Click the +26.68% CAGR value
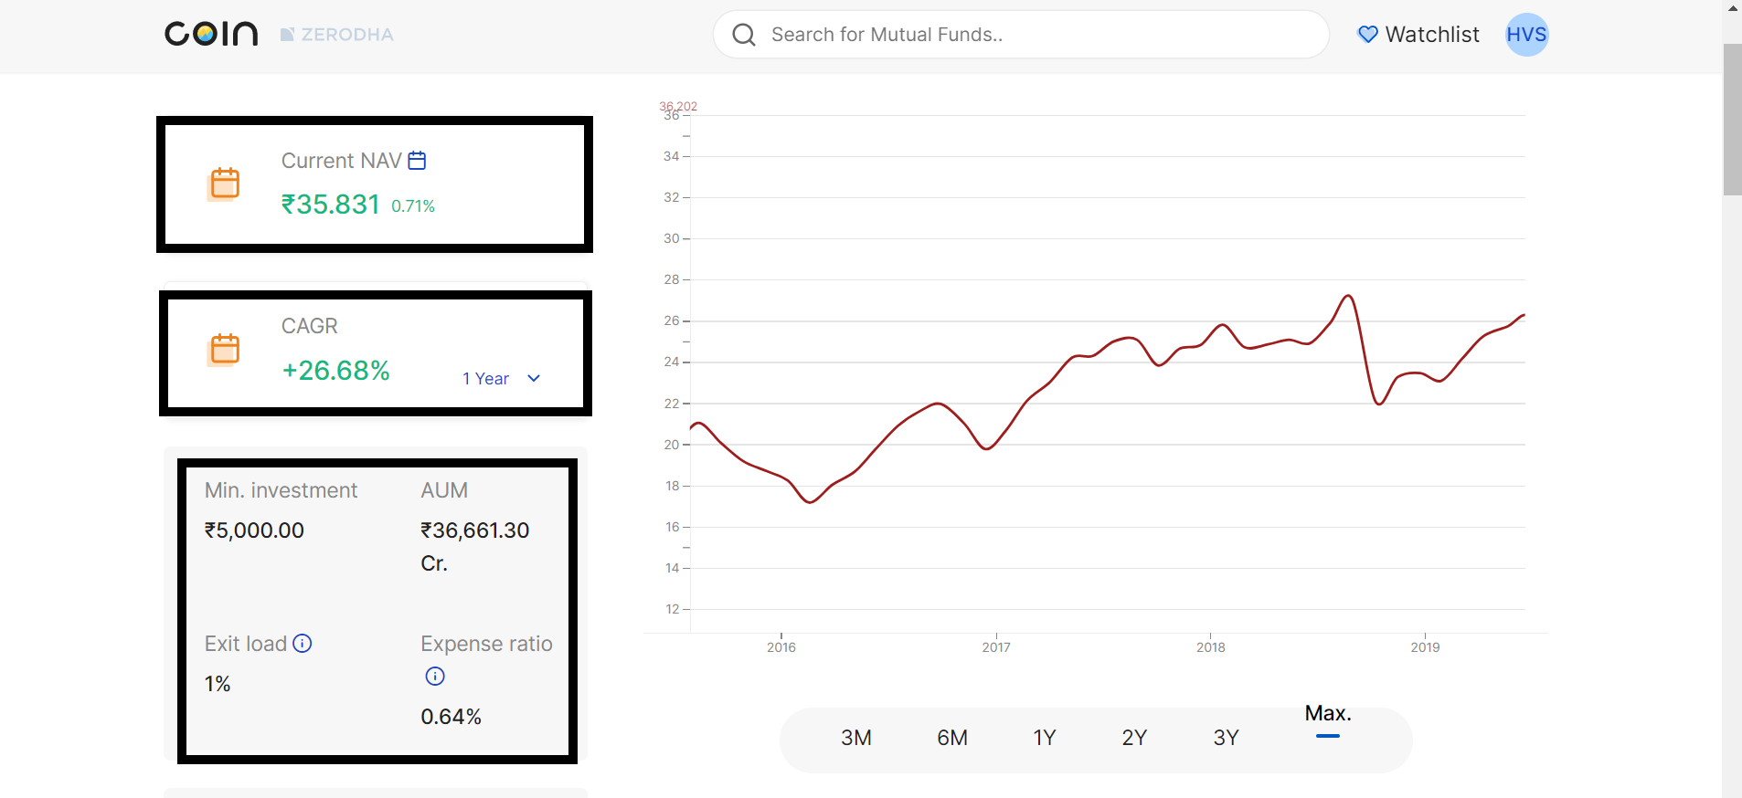 coord(335,371)
